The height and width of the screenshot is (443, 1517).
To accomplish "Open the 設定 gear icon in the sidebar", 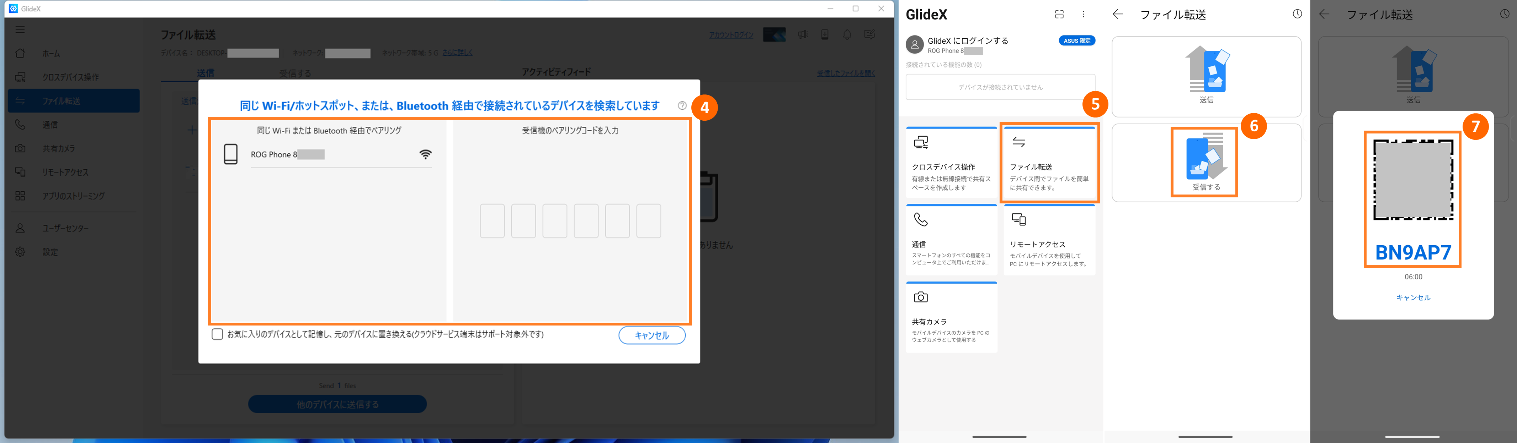I will pos(21,252).
